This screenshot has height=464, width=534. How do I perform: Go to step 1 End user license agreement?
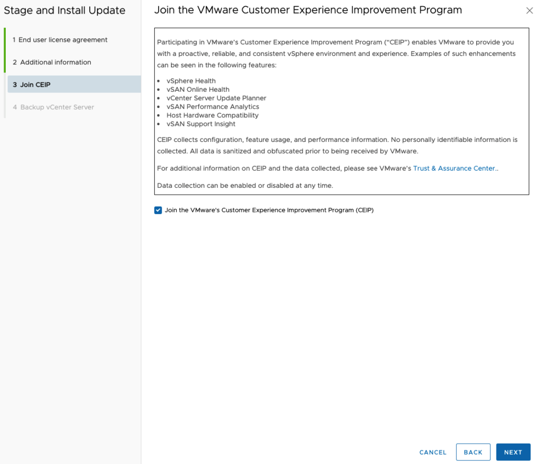click(63, 40)
